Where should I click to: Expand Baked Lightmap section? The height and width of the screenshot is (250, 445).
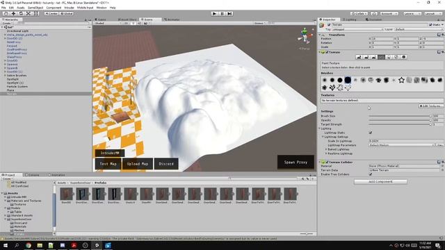[x=326, y=149]
